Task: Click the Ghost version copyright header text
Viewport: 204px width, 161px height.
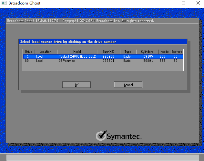Action: click(81, 21)
